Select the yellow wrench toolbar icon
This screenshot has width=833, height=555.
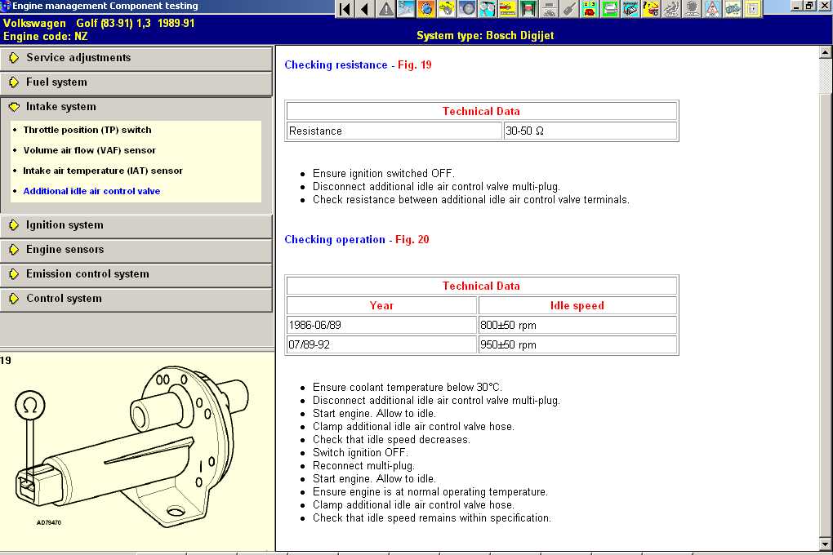pyautogui.click(x=447, y=8)
